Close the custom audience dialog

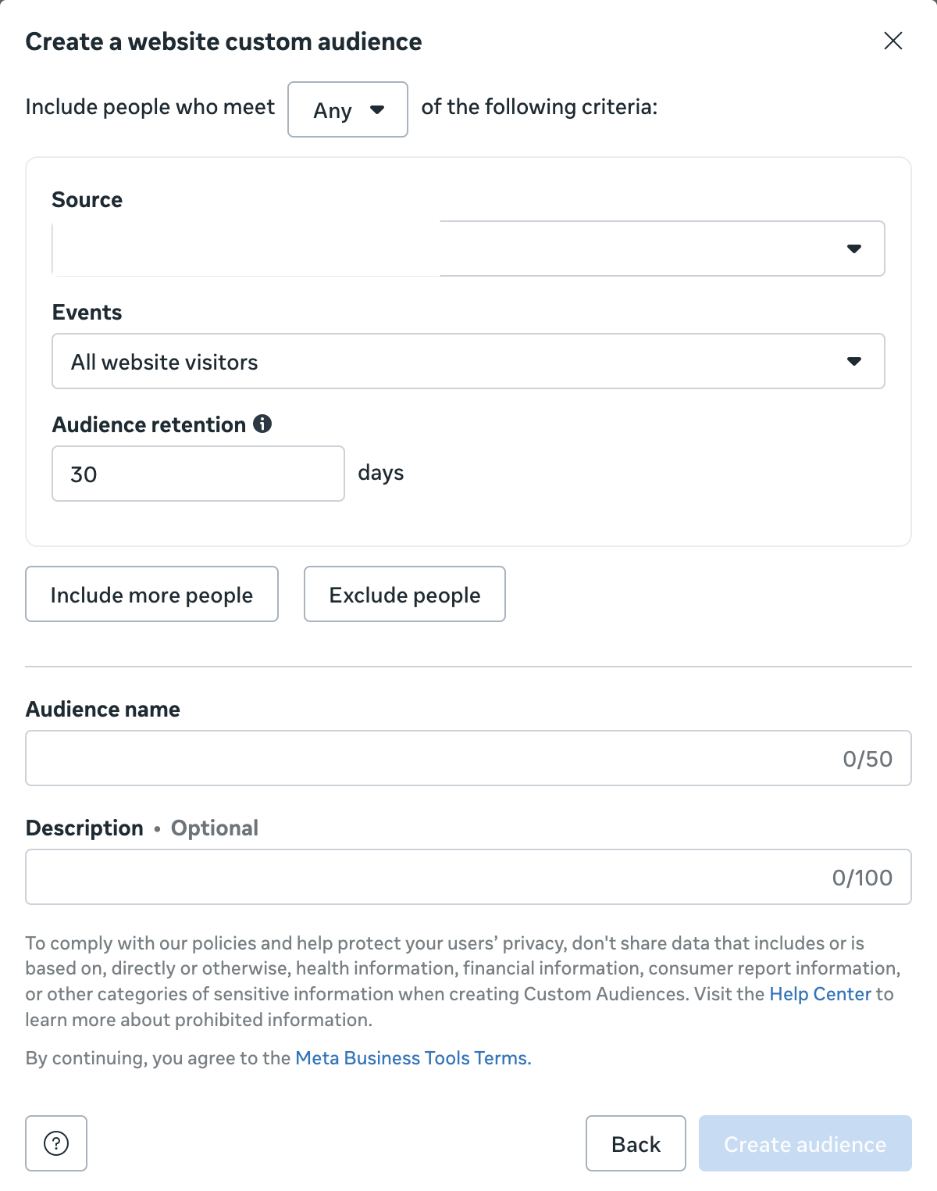(x=892, y=41)
